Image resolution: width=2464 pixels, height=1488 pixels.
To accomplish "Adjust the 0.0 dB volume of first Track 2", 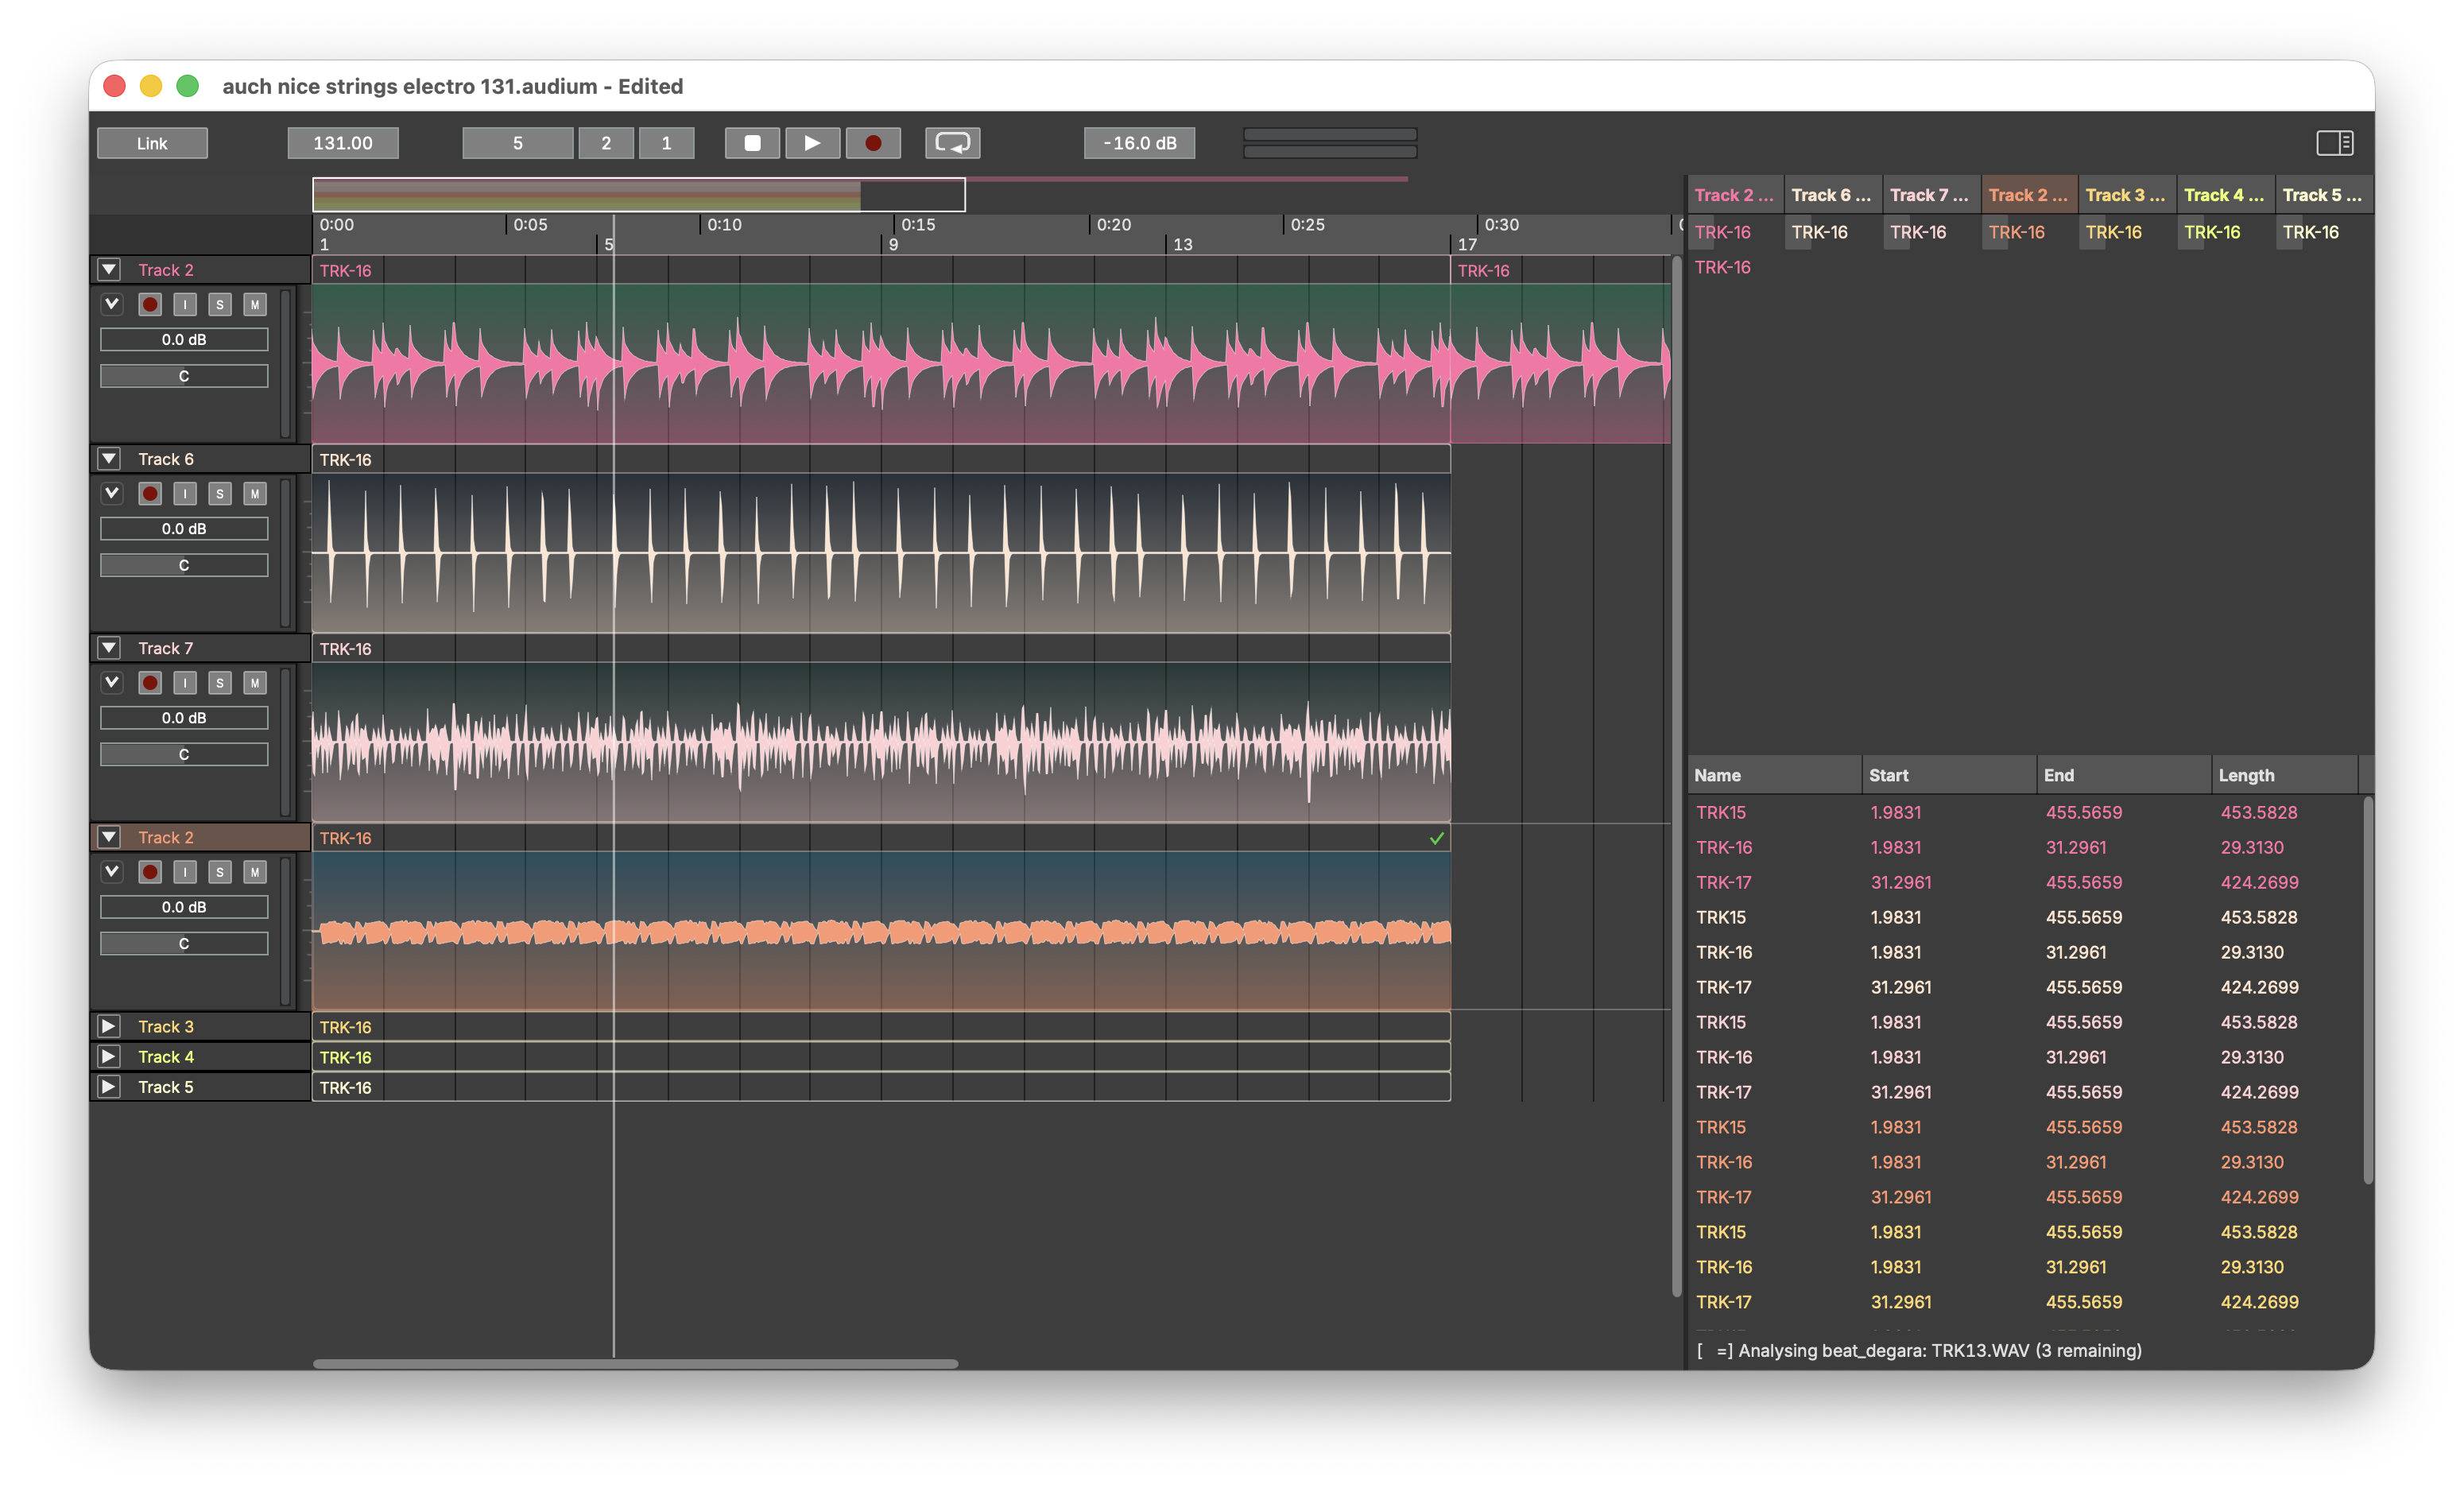I will 184,339.
